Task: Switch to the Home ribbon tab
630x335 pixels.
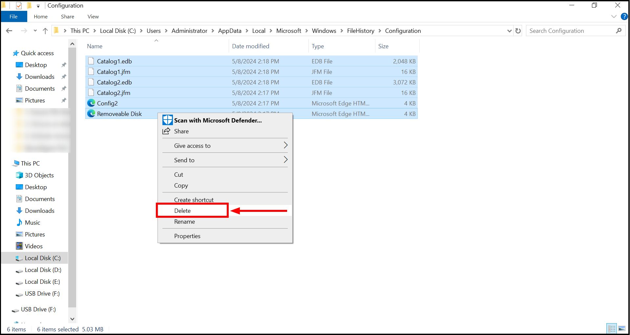Action: (x=41, y=16)
